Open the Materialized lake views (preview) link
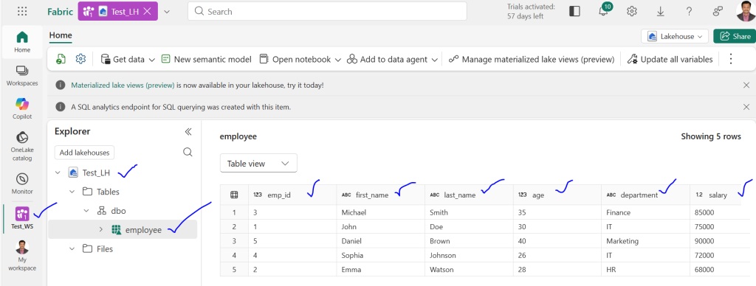This screenshot has width=756, height=286. coord(123,86)
